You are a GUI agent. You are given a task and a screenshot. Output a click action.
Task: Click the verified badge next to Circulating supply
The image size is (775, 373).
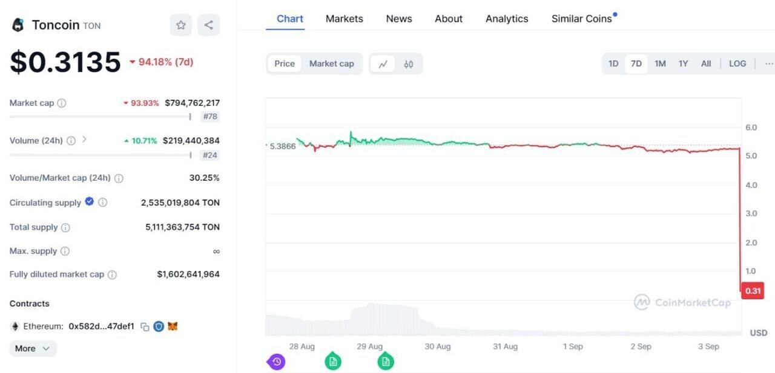89,202
